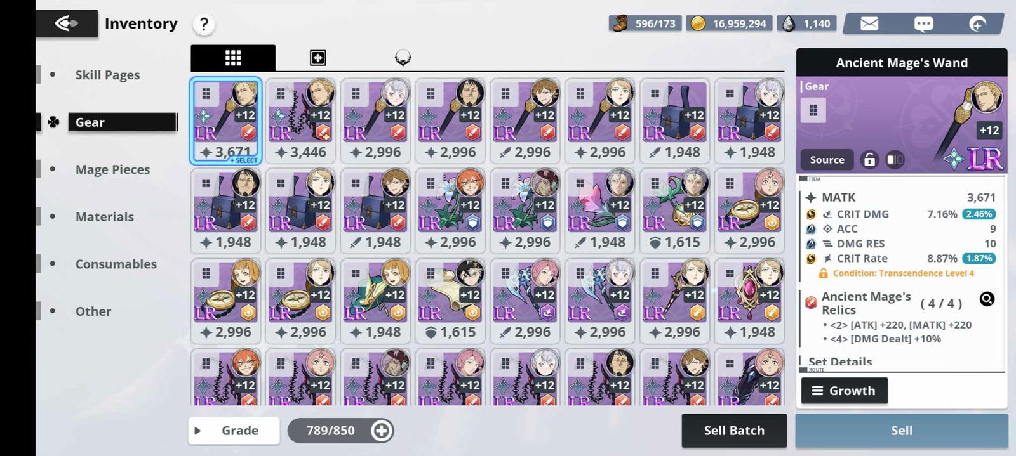1016x456 pixels.
Task: Expand the Growth menu
Action: [844, 391]
